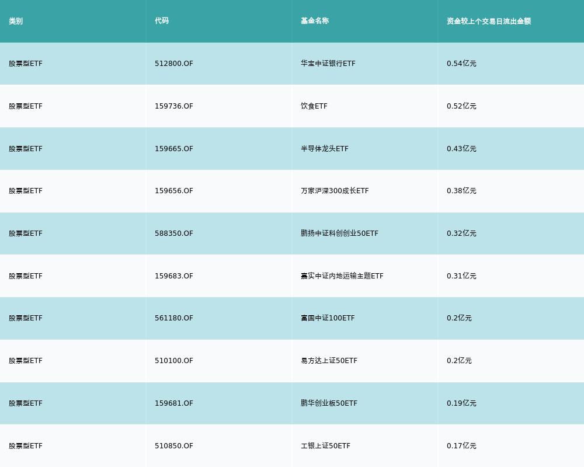The image size is (584, 467).
Task: Click 股票型ETF in the 159681.OF row
Action: coord(26,403)
